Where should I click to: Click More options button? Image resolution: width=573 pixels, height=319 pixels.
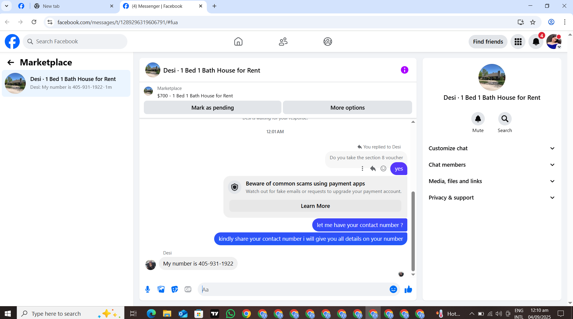click(x=348, y=108)
